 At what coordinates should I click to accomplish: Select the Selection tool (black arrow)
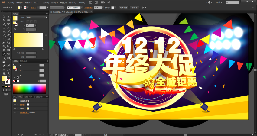click(4, 16)
